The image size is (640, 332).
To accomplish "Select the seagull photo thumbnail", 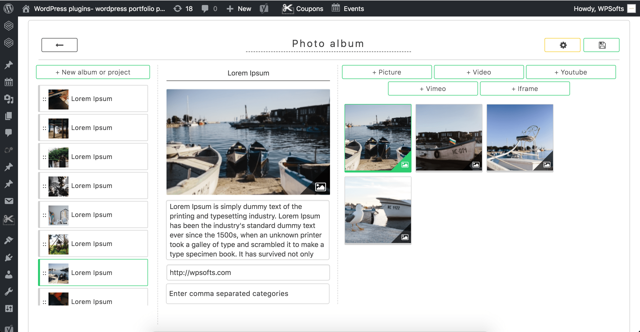I will 378,210.
